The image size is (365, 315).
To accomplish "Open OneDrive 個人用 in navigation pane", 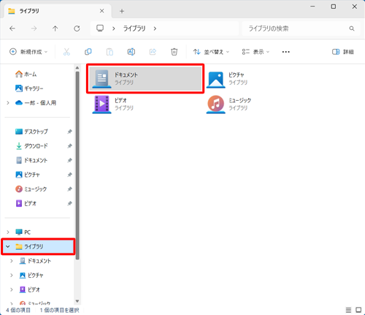I will (36, 103).
